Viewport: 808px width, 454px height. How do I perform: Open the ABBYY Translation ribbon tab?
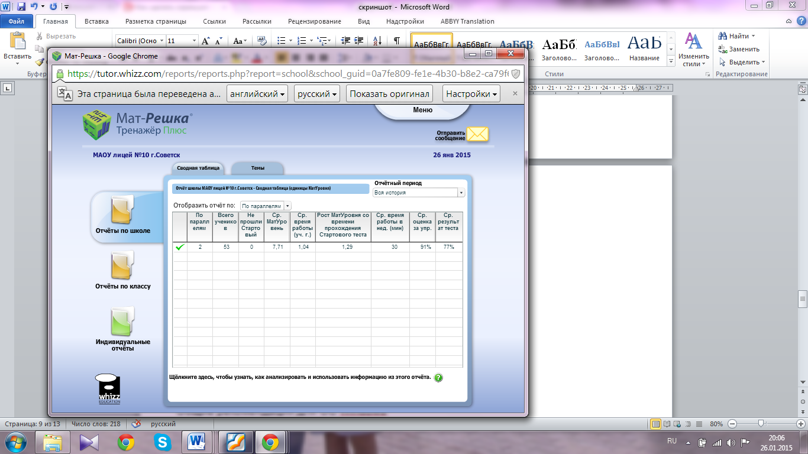[x=467, y=21]
